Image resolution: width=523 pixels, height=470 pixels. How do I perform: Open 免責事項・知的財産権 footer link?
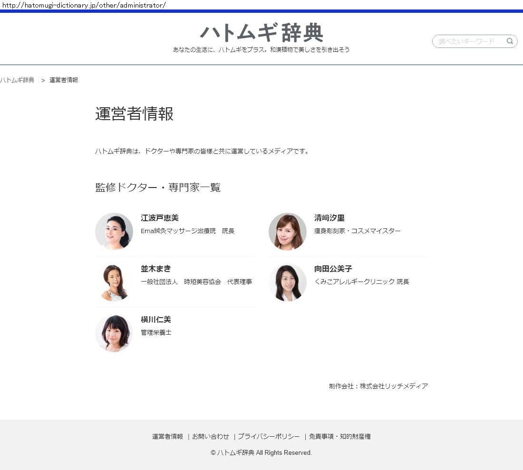coord(340,436)
